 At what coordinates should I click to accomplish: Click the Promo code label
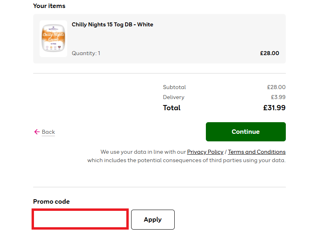pos(51,202)
